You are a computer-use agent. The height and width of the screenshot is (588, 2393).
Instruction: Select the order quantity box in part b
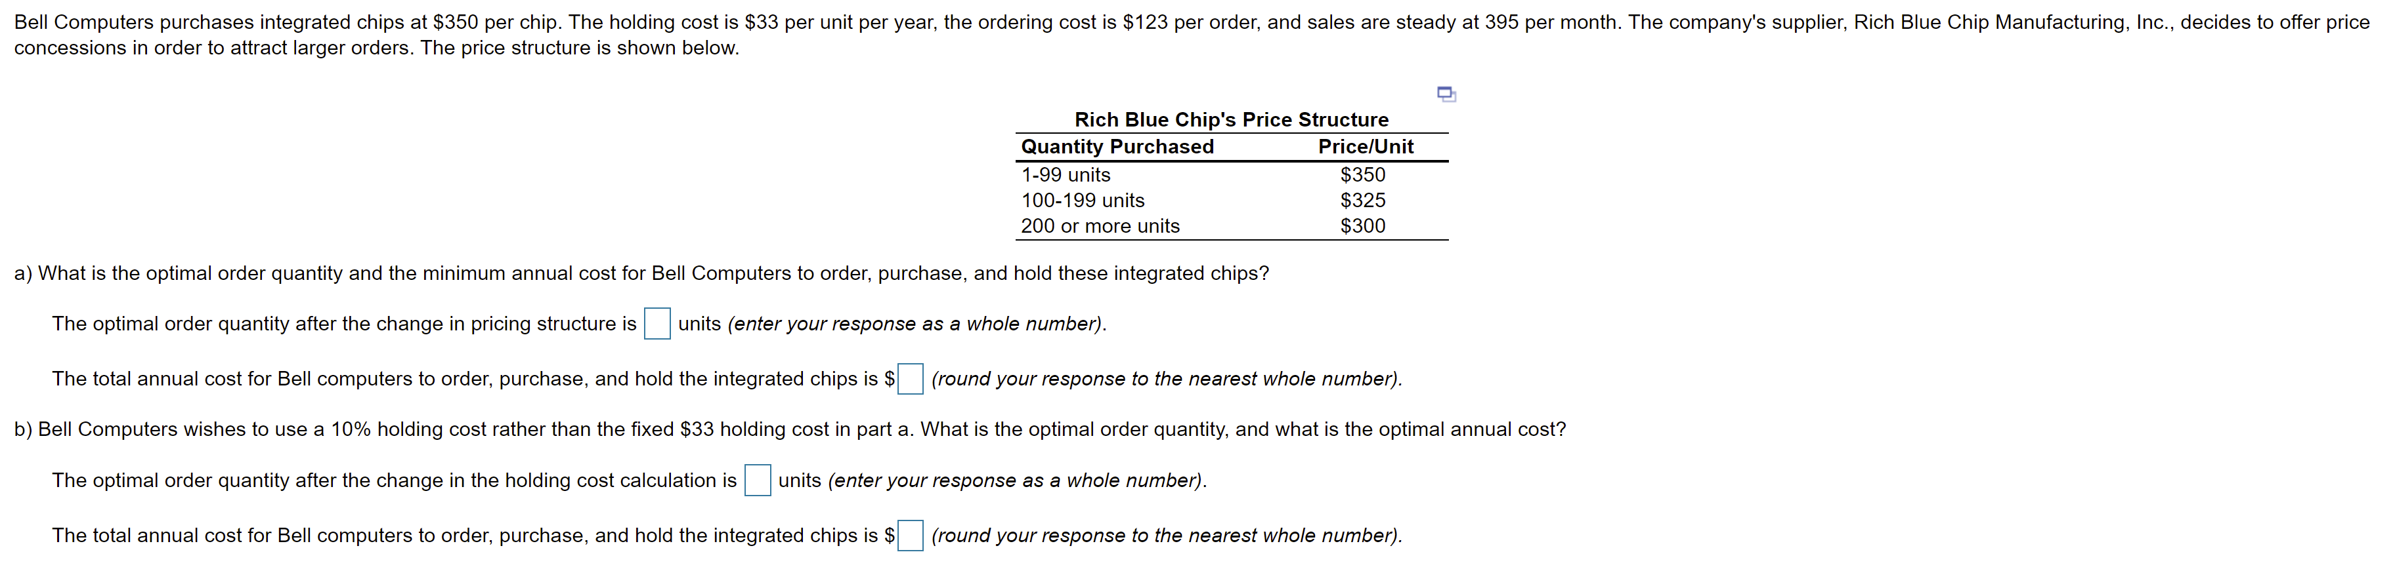[x=759, y=480]
